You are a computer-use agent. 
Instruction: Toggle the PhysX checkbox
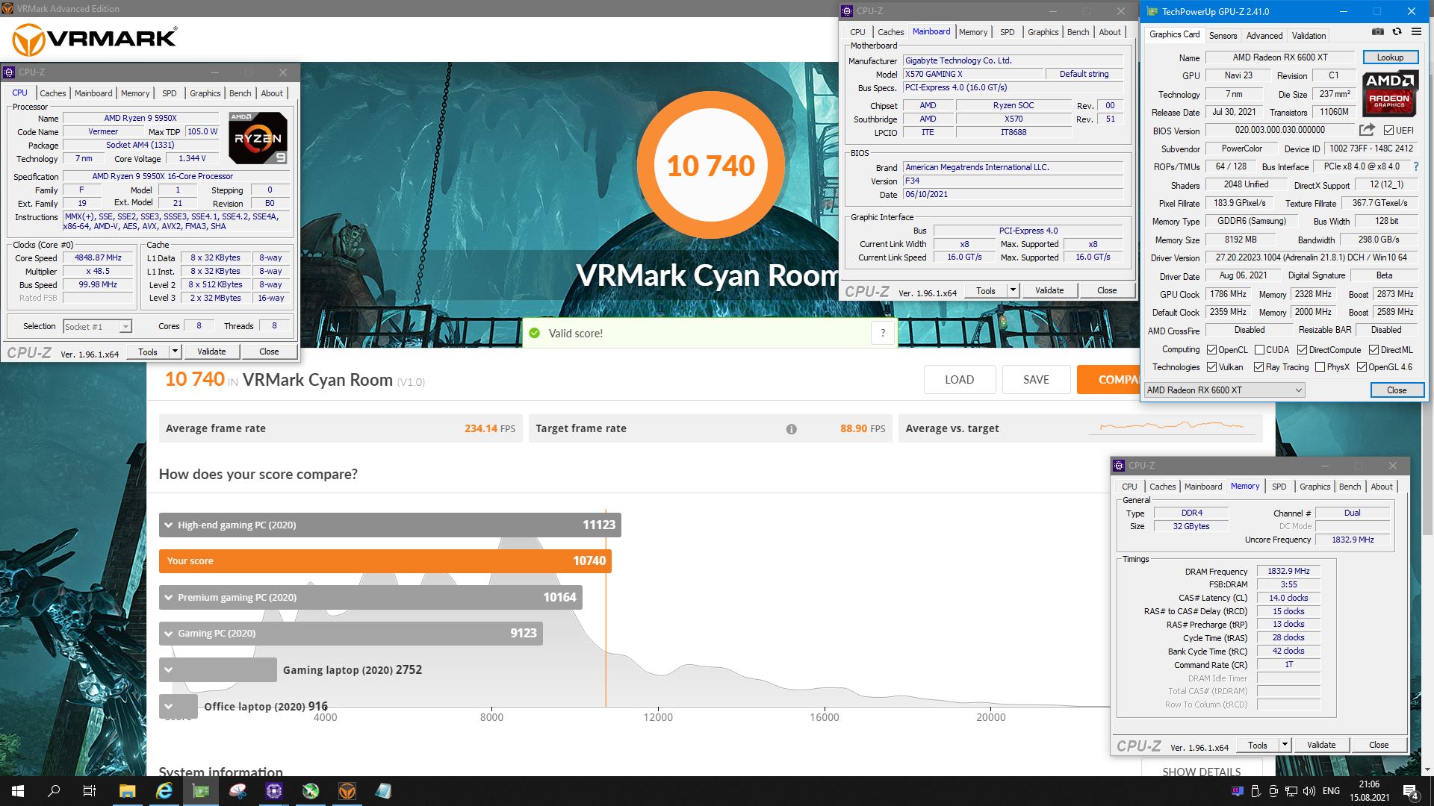1320,367
